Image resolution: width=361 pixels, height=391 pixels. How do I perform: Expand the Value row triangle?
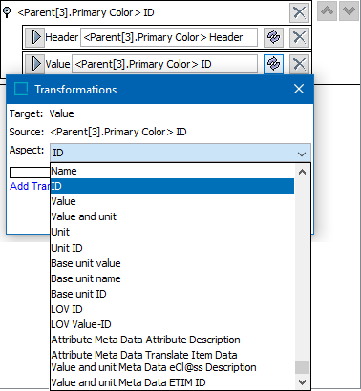(34, 64)
